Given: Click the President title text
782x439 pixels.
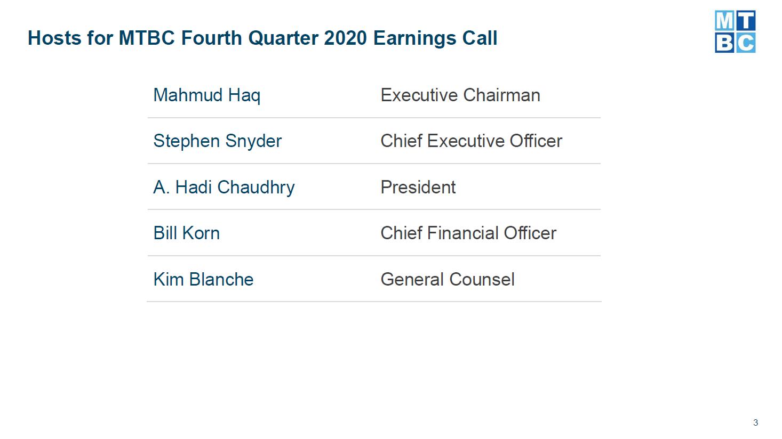Looking at the screenshot, I should [x=418, y=187].
